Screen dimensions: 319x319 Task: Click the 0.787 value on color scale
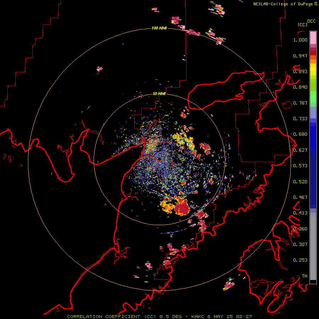point(300,103)
